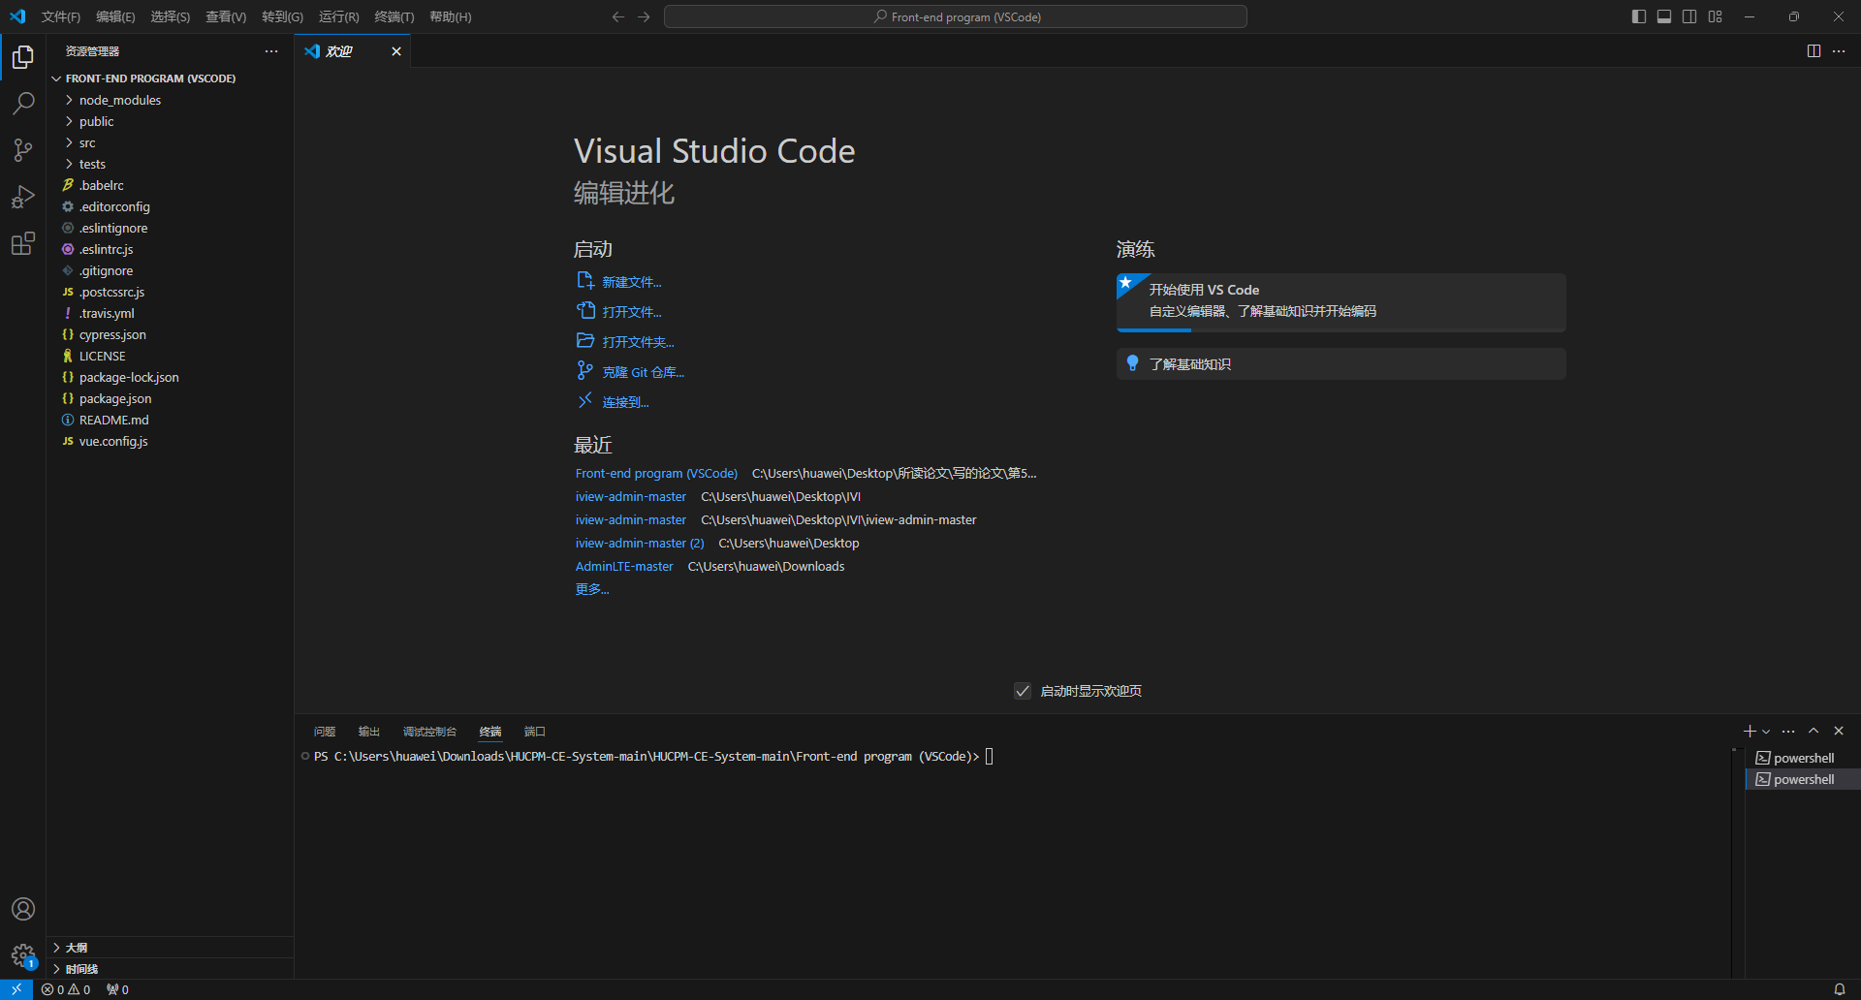Expand the node_modules folder
The image size is (1861, 1000).
pyautogui.click(x=170, y=100)
